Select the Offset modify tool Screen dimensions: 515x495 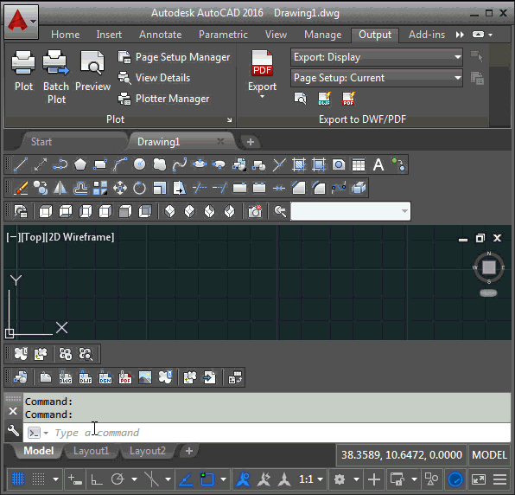pyautogui.click(x=80, y=188)
